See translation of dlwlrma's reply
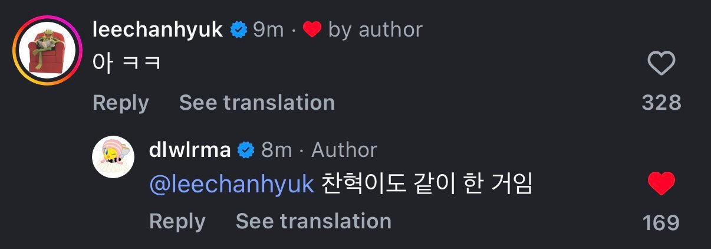This screenshot has width=711, height=249. coord(313,221)
